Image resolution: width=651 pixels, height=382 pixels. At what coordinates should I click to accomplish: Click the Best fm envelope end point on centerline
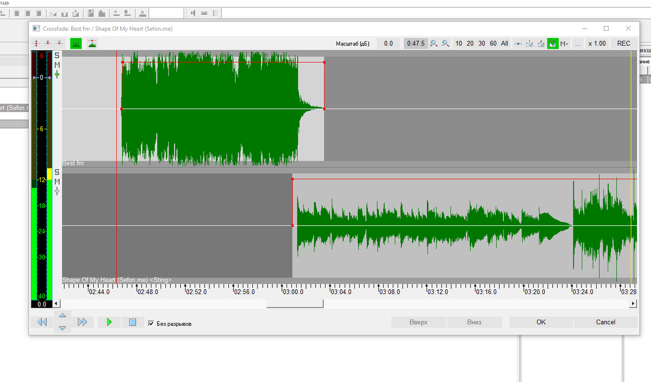(324, 109)
